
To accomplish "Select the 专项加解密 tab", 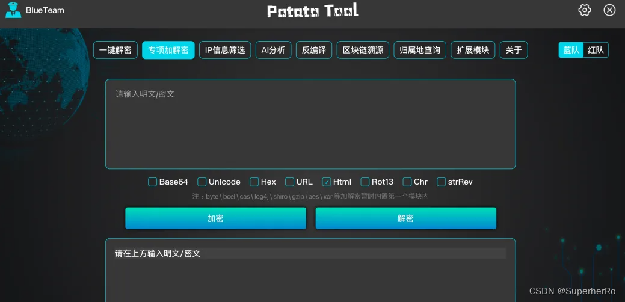I will pyautogui.click(x=168, y=50).
